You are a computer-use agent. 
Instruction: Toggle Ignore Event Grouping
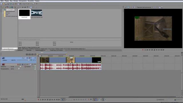[x=106, y=100]
